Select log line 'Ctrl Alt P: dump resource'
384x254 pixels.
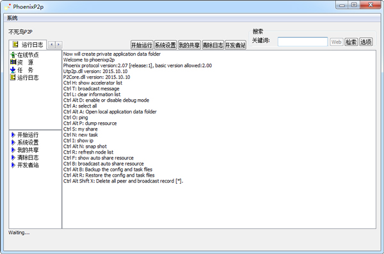(x=90, y=123)
